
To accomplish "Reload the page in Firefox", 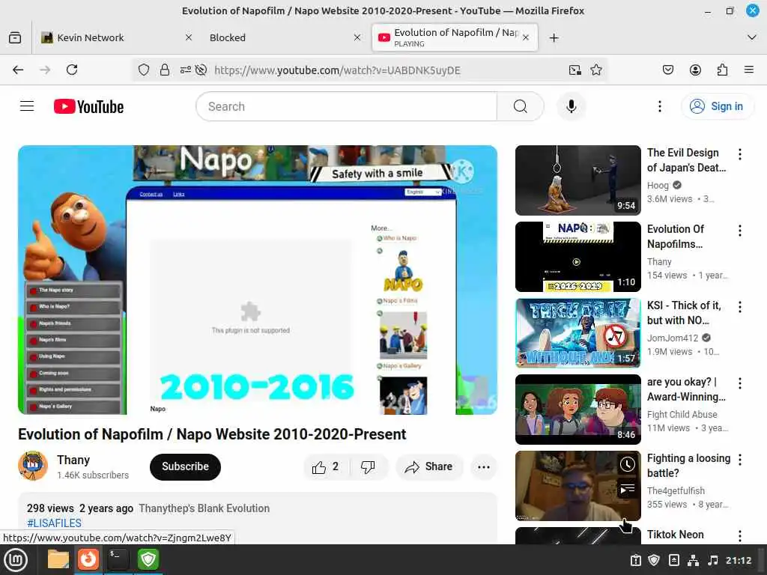I will (x=72, y=70).
